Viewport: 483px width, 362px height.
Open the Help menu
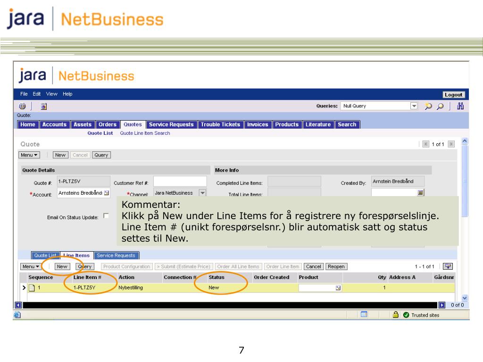pos(67,94)
